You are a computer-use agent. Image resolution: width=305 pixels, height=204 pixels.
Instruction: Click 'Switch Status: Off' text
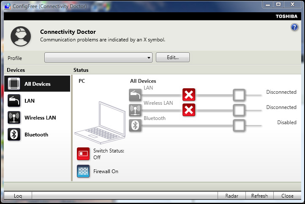[109, 154]
